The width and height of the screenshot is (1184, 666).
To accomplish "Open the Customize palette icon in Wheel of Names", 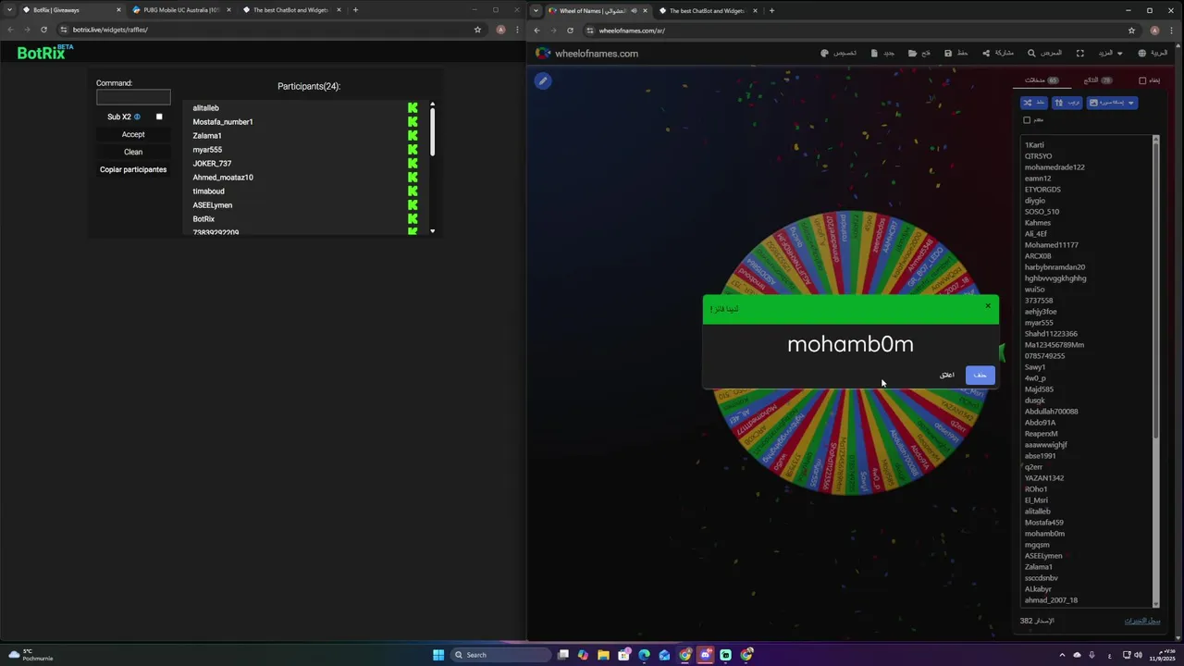I will (x=824, y=53).
